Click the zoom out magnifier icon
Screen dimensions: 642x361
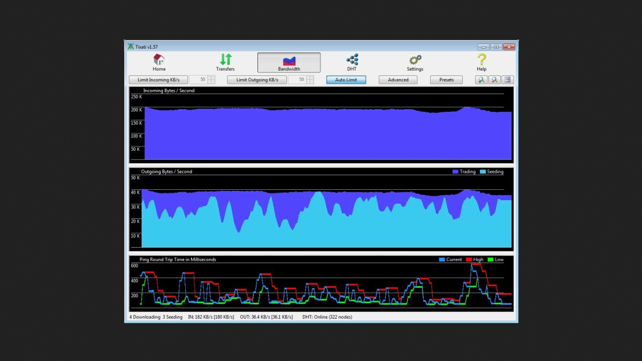[495, 80]
